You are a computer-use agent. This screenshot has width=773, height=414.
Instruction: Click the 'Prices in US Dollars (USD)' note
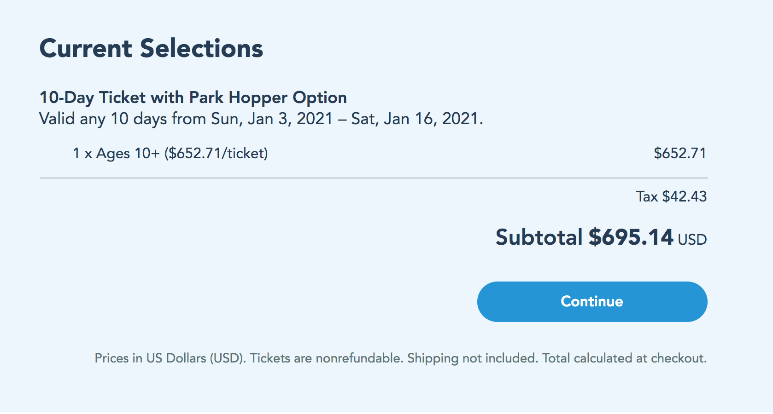pyautogui.click(x=170, y=358)
